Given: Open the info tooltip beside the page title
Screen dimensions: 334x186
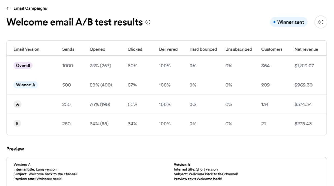Looking at the screenshot, I should coord(148,22).
